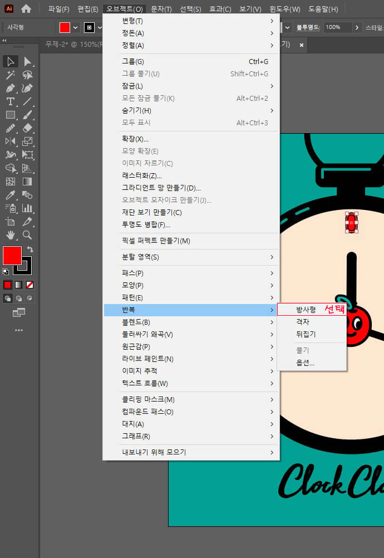Select the Type tool
This screenshot has height=558, width=384.
coord(11,101)
